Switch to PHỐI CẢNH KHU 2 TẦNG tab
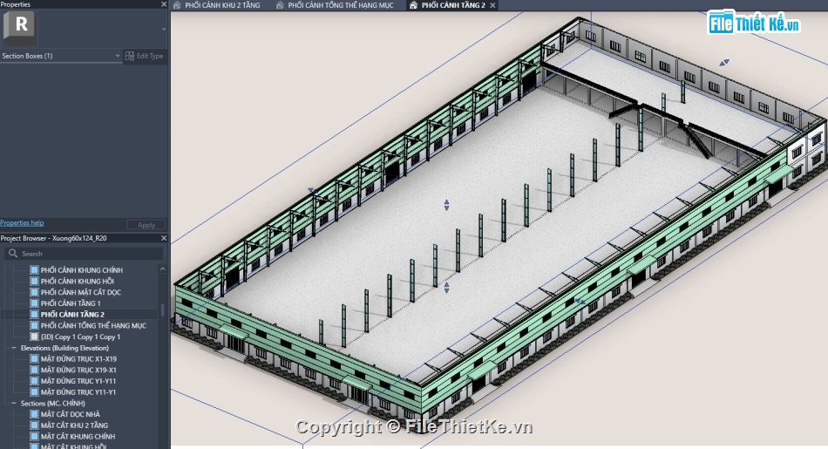This screenshot has height=449, width=828. [x=222, y=5]
